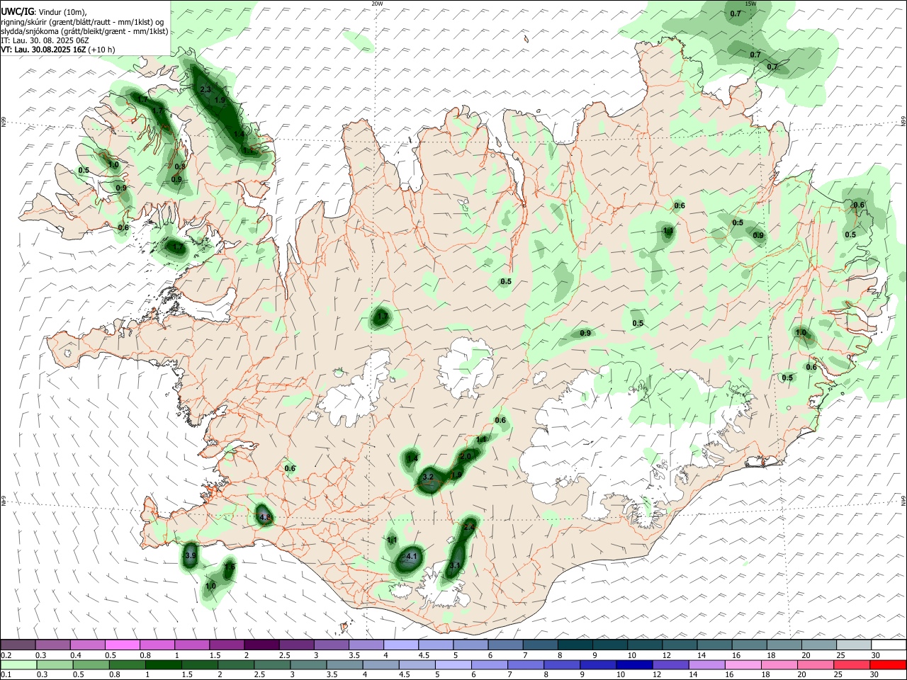Click the 4.1 precipitation value on the map
The image size is (907, 680).
point(411,557)
